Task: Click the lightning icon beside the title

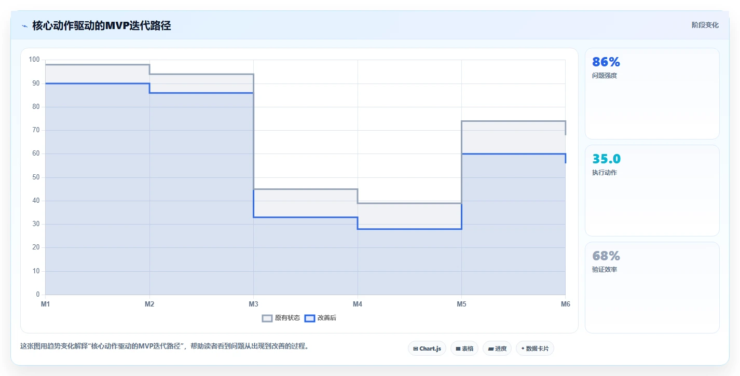Action: [24, 25]
